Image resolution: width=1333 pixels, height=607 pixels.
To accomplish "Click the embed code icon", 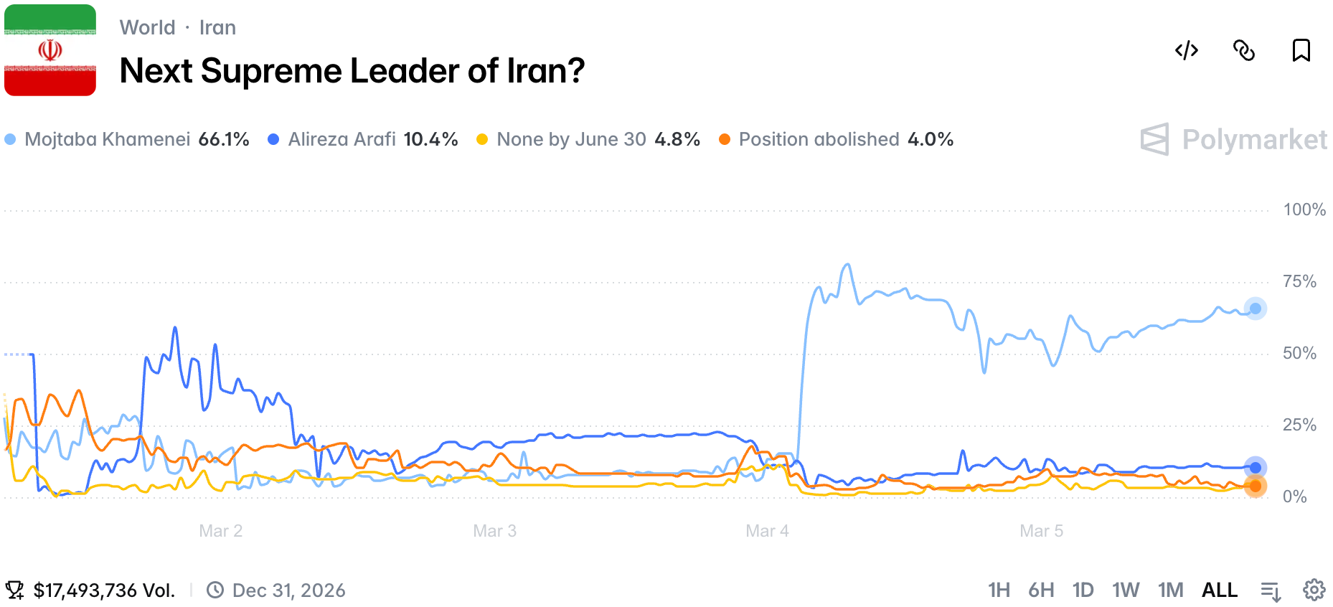I will click(x=1187, y=50).
